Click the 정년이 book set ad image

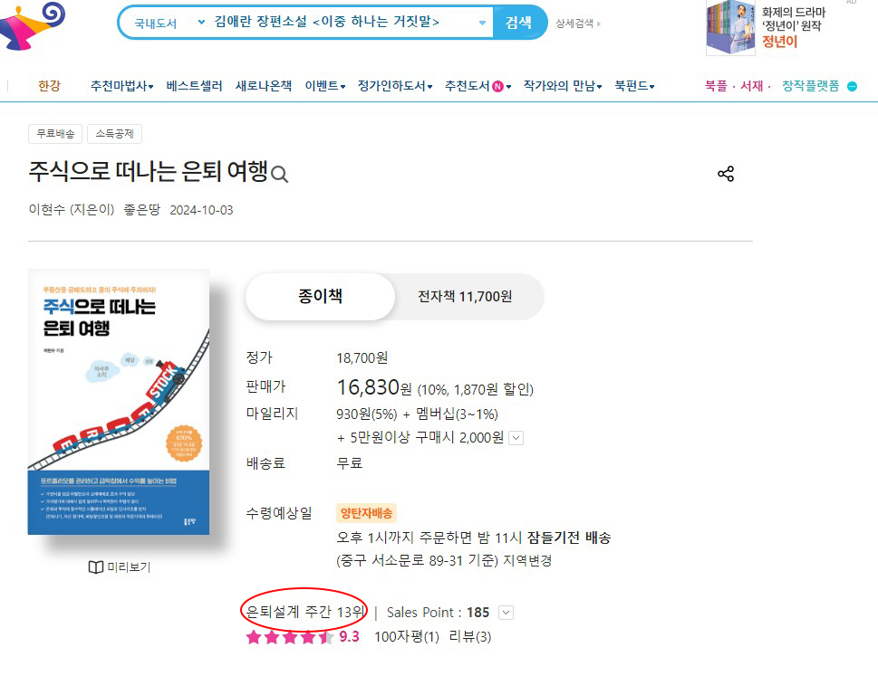730,28
